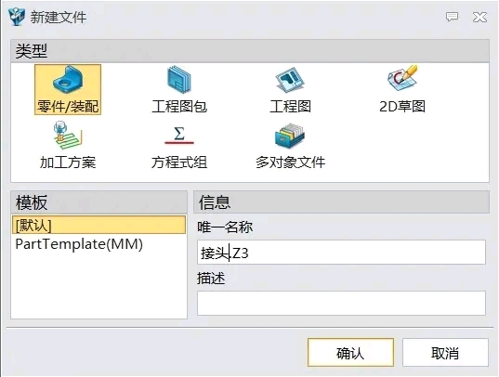This screenshot has height=377, width=499.
Task: Click the 类型 section header
Action: [x=250, y=51]
